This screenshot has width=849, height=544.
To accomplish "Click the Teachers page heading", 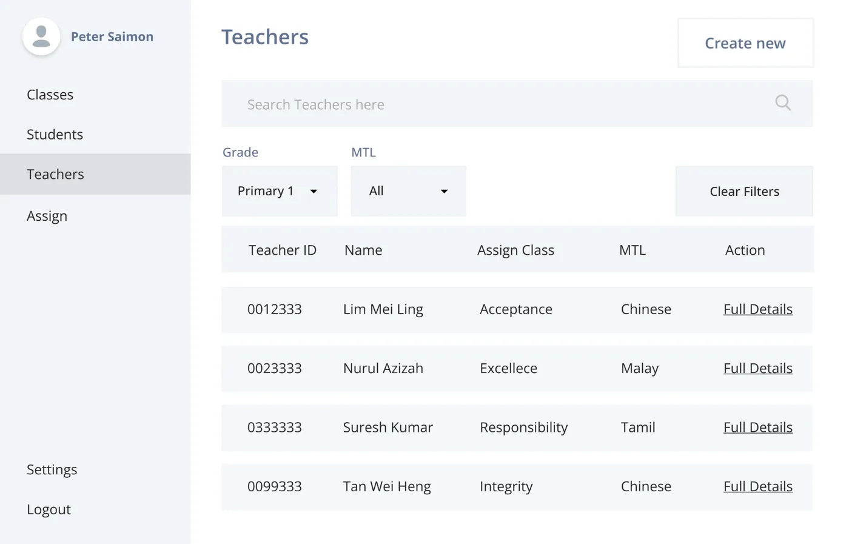I will click(265, 37).
